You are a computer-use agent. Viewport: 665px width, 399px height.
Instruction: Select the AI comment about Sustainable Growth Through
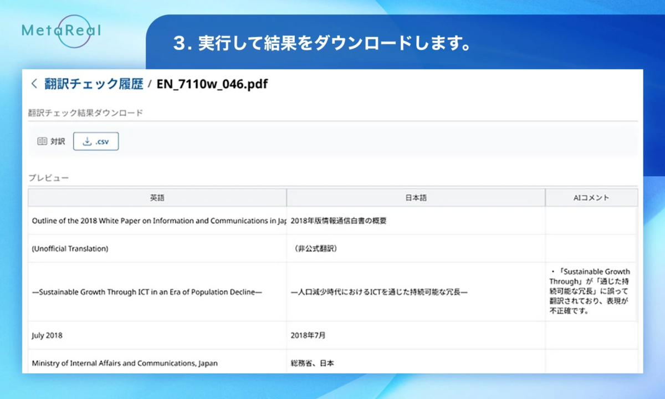tap(591, 292)
